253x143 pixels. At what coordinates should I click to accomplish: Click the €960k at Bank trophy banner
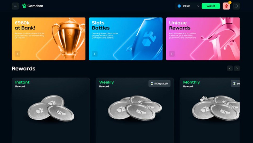click(x=49, y=39)
